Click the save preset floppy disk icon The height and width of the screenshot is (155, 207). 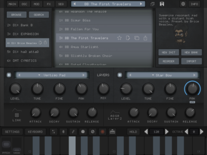(162, 4)
